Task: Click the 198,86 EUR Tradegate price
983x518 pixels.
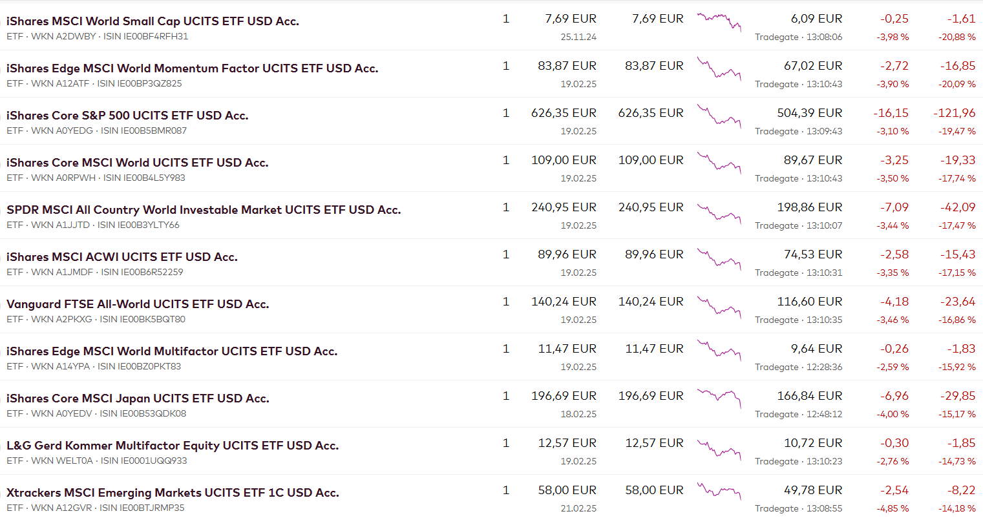Action: pyautogui.click(x=809, y=207)
